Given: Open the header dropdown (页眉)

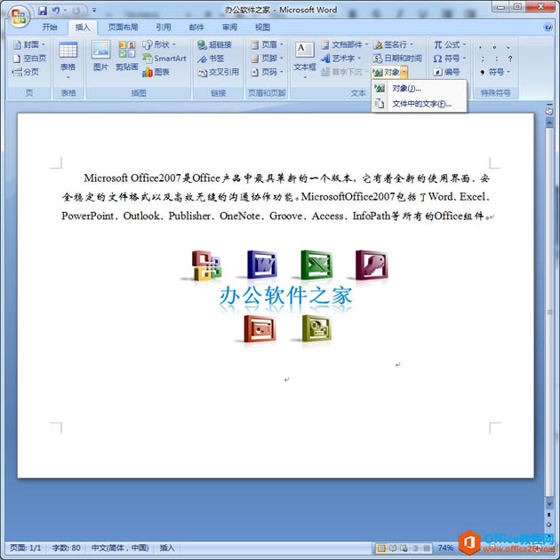Looking at the screenshot, I should tap(268, 44).
